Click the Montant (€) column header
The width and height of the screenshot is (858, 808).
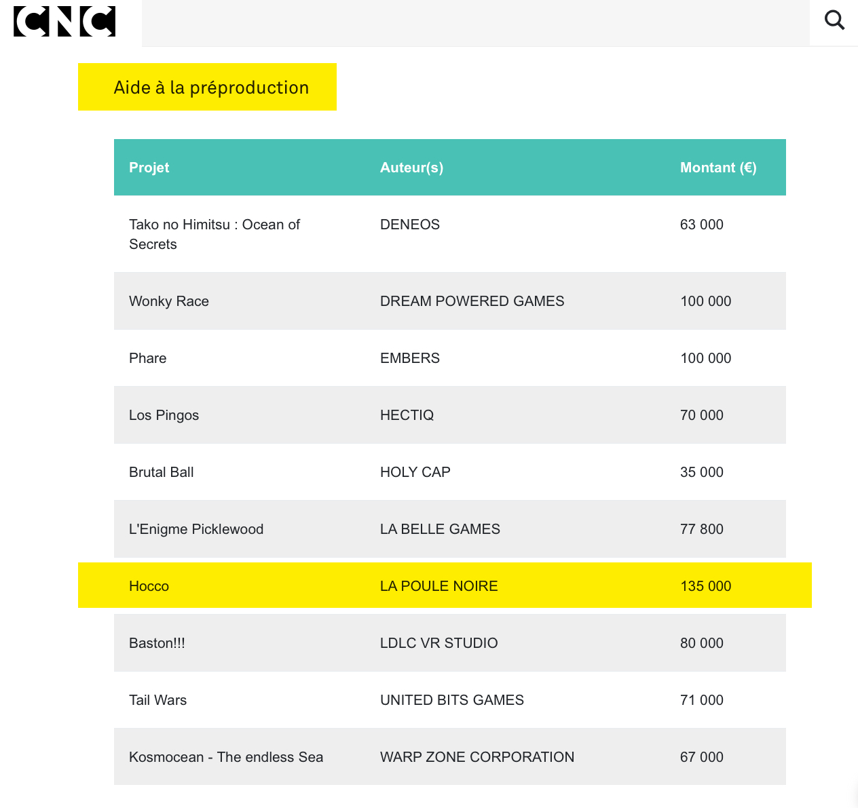pos(718,168)
